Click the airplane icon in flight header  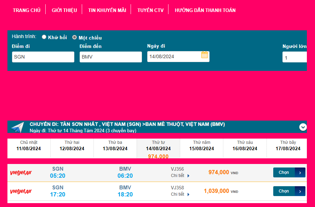[18, 127]
